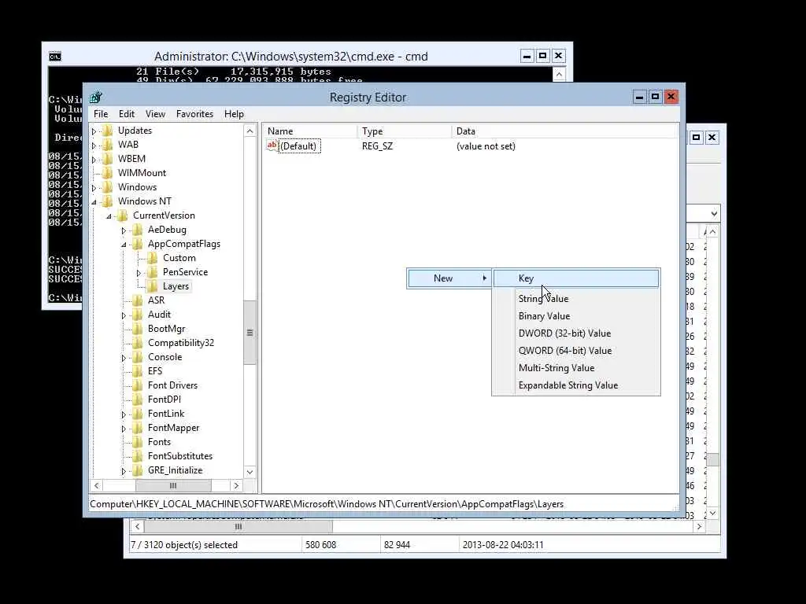Click the ASR folder icon
806x604 pixels.
(x=137, y=300)
